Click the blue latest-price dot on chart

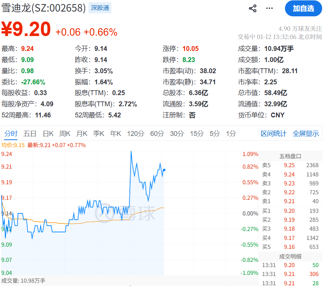(164, 170)
